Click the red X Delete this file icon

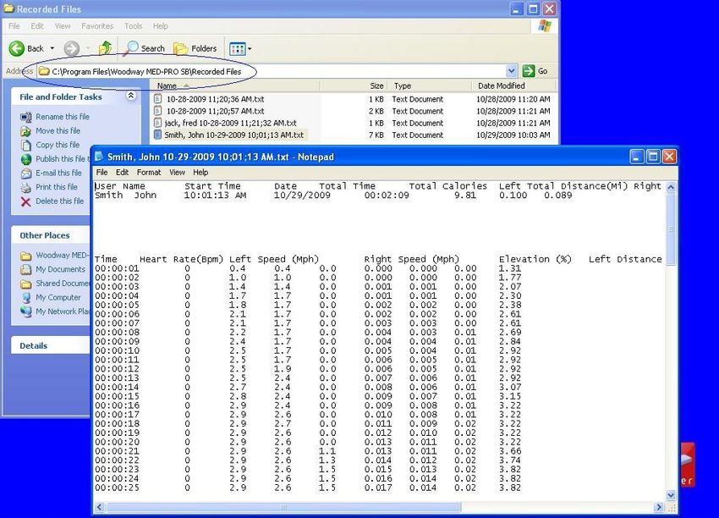tap(25, 201)
